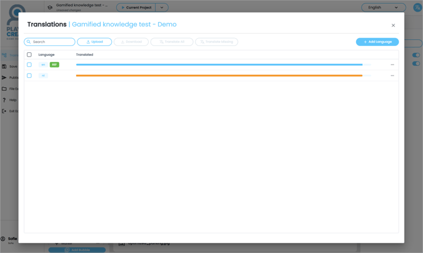The width and height of the screenshot is (423, 253).
Task: Click the Download button
Action: click(131, 42)
